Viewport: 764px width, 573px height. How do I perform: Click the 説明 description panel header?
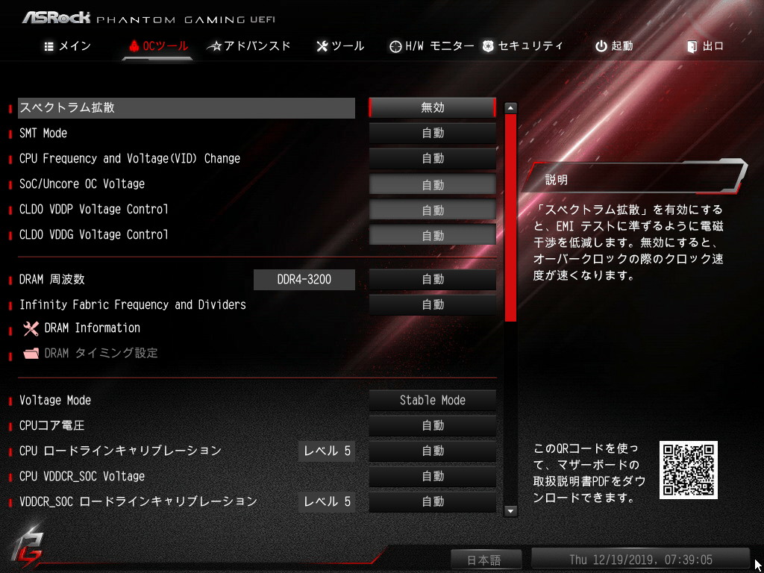(x=634, y=176)
